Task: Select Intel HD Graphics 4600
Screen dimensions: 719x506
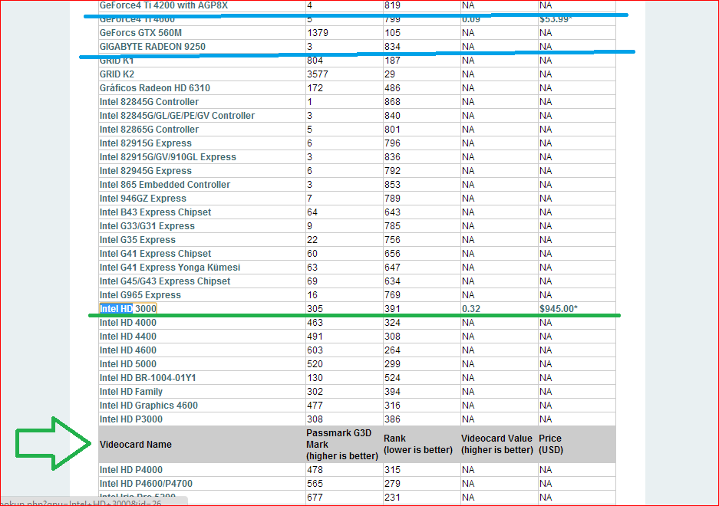Action: coord(149,405)
